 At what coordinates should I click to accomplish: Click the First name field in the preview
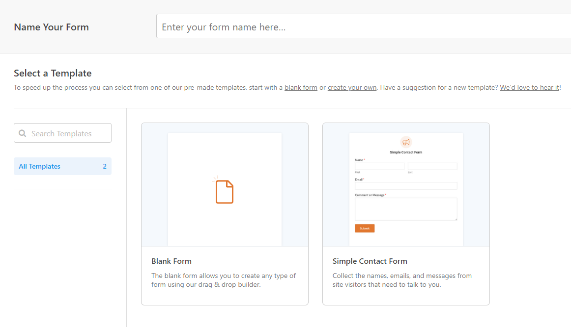[x=379, y=166]
